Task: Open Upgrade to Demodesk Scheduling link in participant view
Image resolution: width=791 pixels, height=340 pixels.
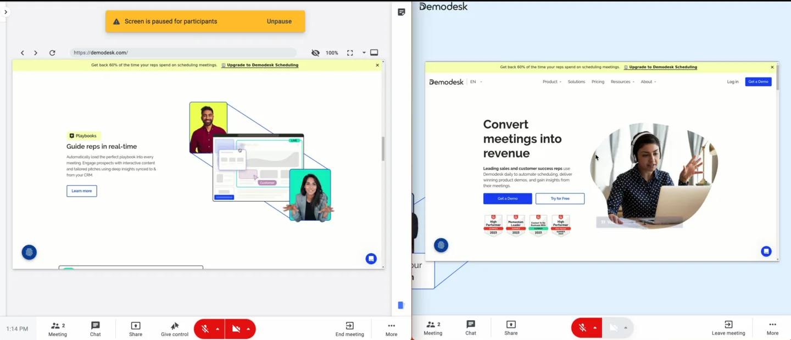Action: coord(660,67)
